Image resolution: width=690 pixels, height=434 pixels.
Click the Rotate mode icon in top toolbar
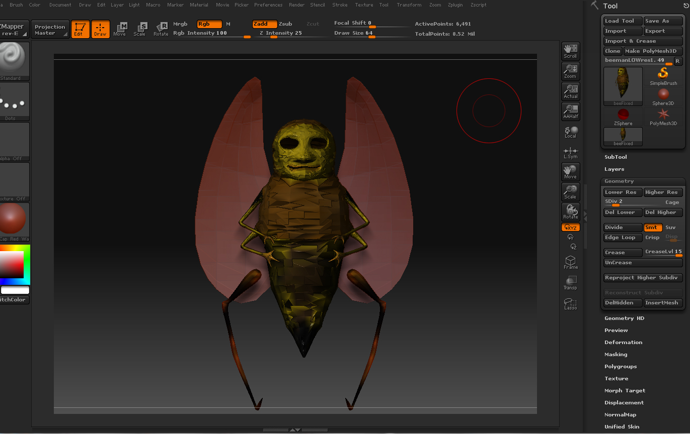click(x=161, y=29)
